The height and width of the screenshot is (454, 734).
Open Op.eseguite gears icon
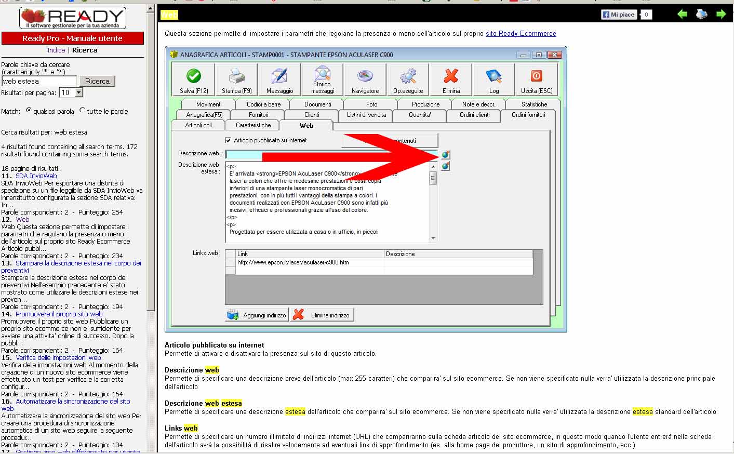point(408,76)
